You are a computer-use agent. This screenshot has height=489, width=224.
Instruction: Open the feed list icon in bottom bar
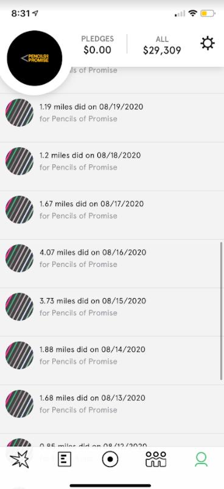(65, 459)
